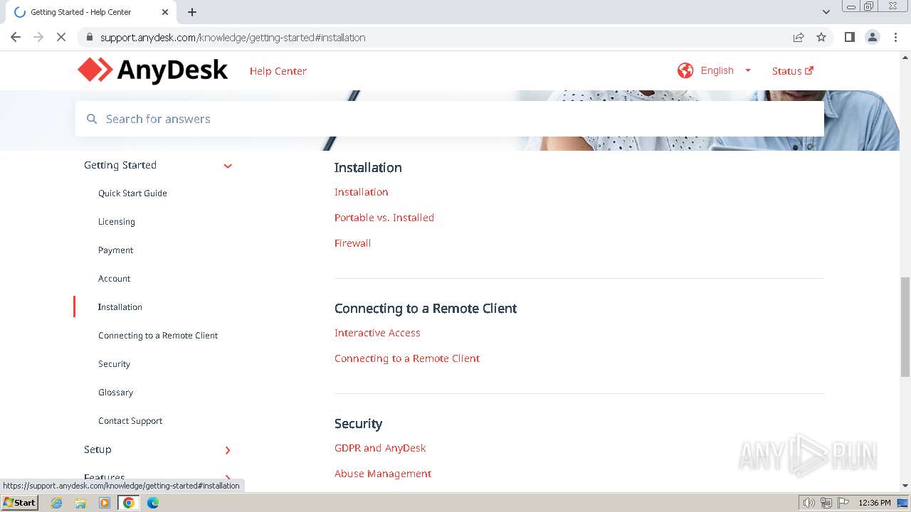911x512 pixels.
Task: Click Getting Started sidebar heading
Action: click(120, 165)
